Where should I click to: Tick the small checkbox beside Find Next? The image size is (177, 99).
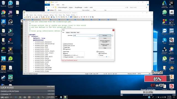pyautogui.click(x=112, y=35)
